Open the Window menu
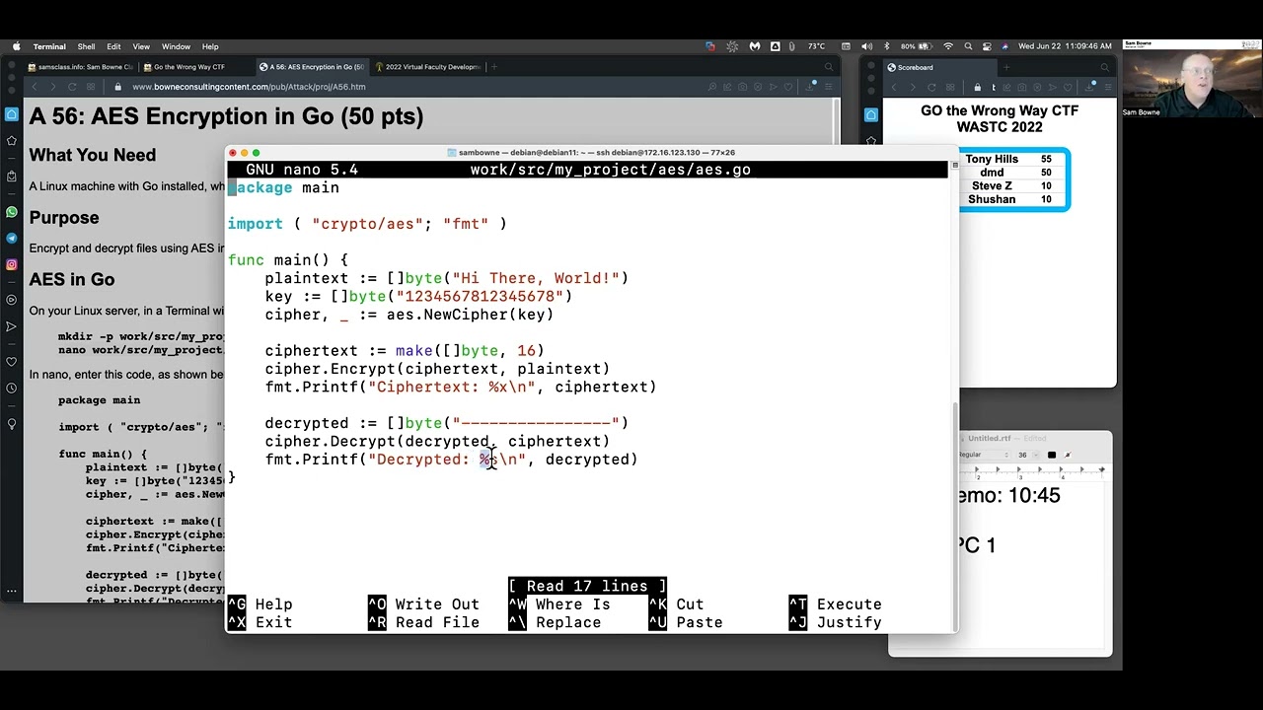 coord(176,46)
